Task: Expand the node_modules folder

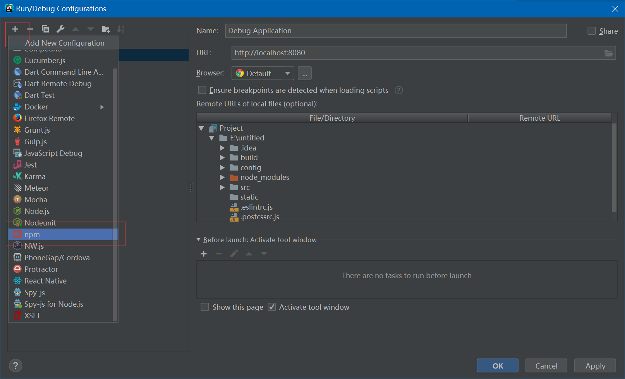Action: coord(222,177)
